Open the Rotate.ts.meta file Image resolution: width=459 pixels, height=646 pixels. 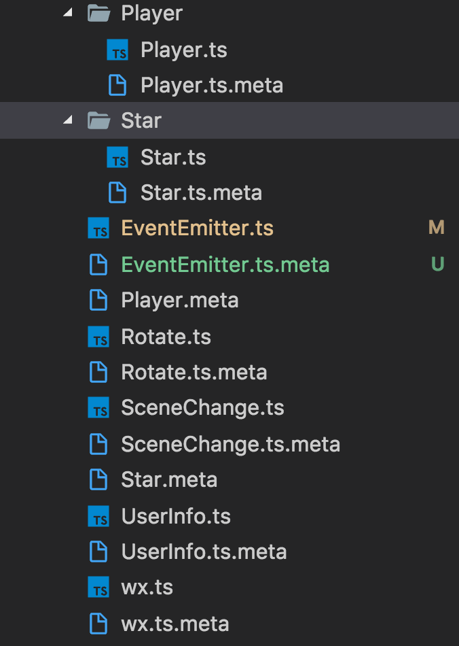(x=194, y=373)
